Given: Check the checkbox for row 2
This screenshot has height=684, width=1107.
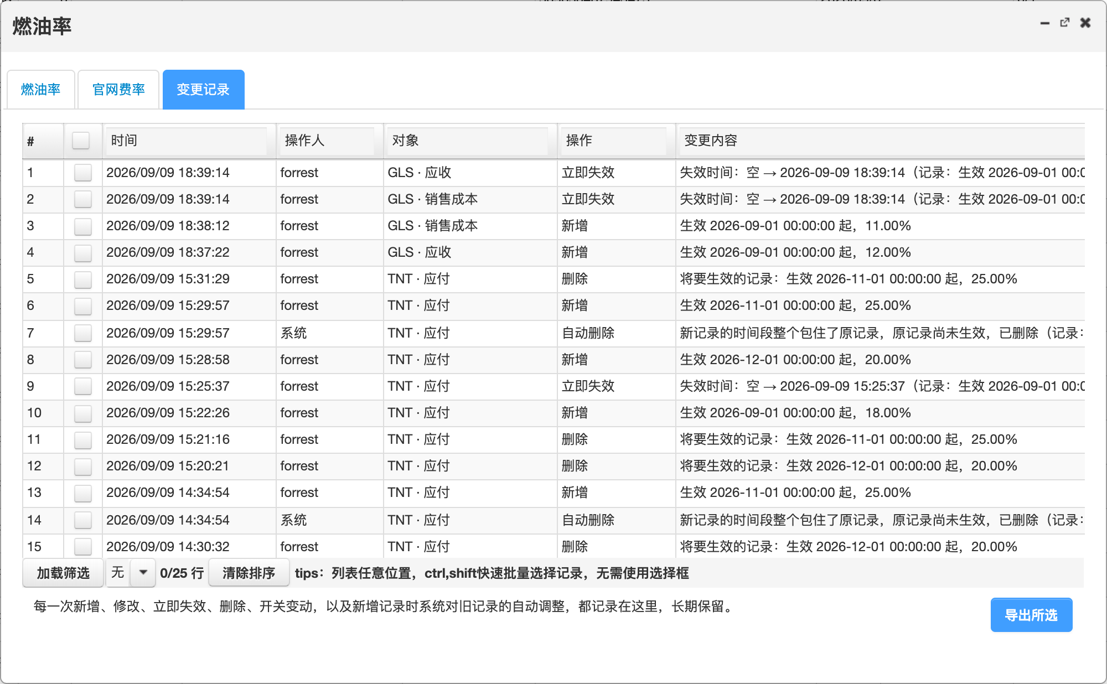Looking at the screenshot, I should tap(83, 199).
